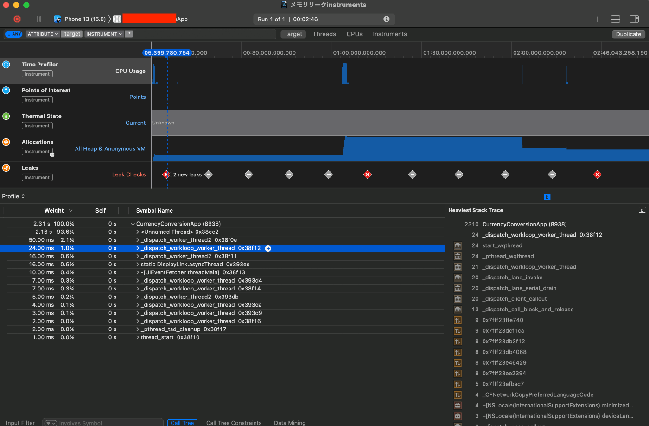Select the Points of Interest instrument icon
Viewport: 649px width, 426px height.
(x=6, y=90)
